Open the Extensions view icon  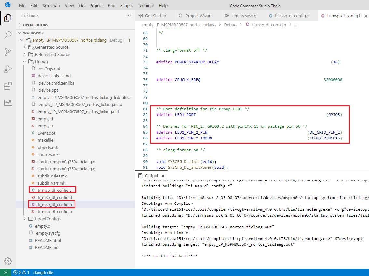click(x=8, y=86)
